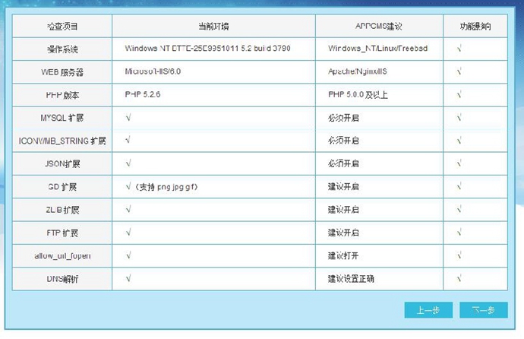This screenshot has height=339, width=524.
Task: Click the current-environment checkmark in the DNS解析 row
Action: [x=128, y=278]
